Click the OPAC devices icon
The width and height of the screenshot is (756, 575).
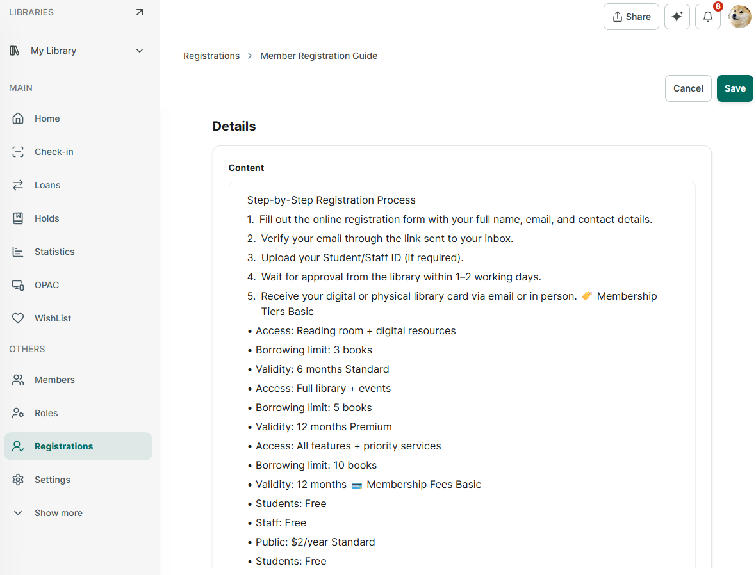point(18,285)
